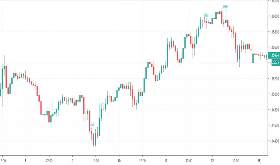This screenshot has height=165, width=280.
Task: Click the 1.16000 price axis label
Action: [x=274, y=16]
